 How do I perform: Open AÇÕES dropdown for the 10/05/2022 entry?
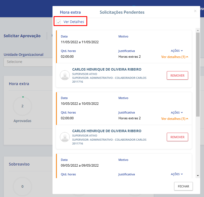[x=177, y=112]
